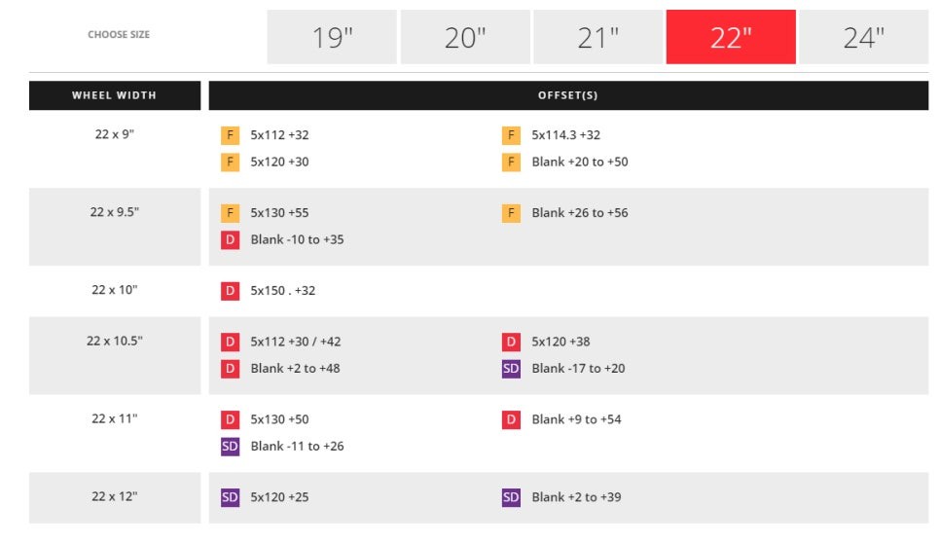The width and height of the screenshot is (940, 542).
Task: Click F badge beside 5x112 +32
Action: (230, 135)
